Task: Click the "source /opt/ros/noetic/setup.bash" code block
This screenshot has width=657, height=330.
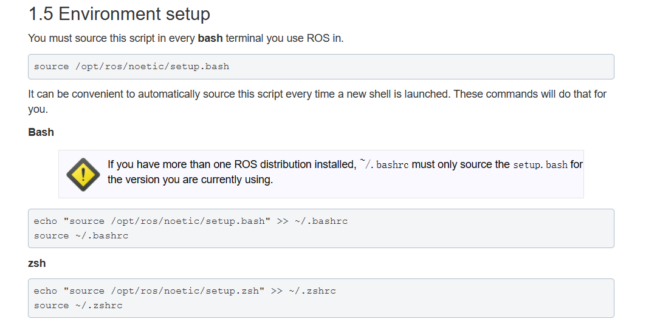Action: click(x=132, y=67)
